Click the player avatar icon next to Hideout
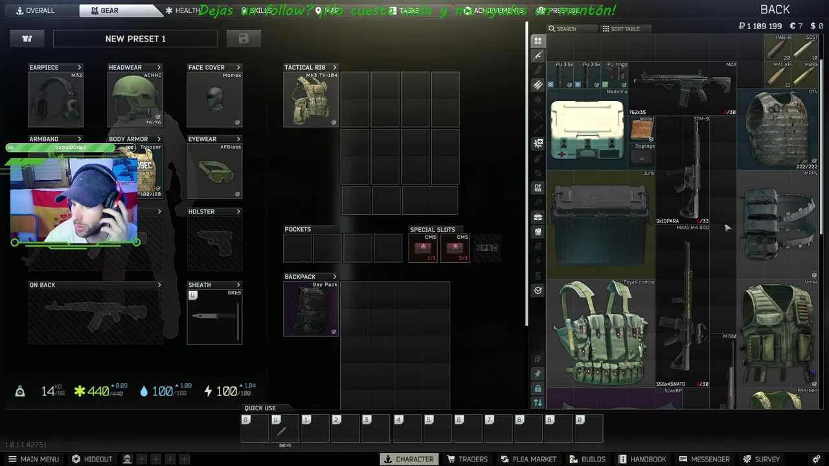The width and height of the screenshot is (829, 466). 128,459
